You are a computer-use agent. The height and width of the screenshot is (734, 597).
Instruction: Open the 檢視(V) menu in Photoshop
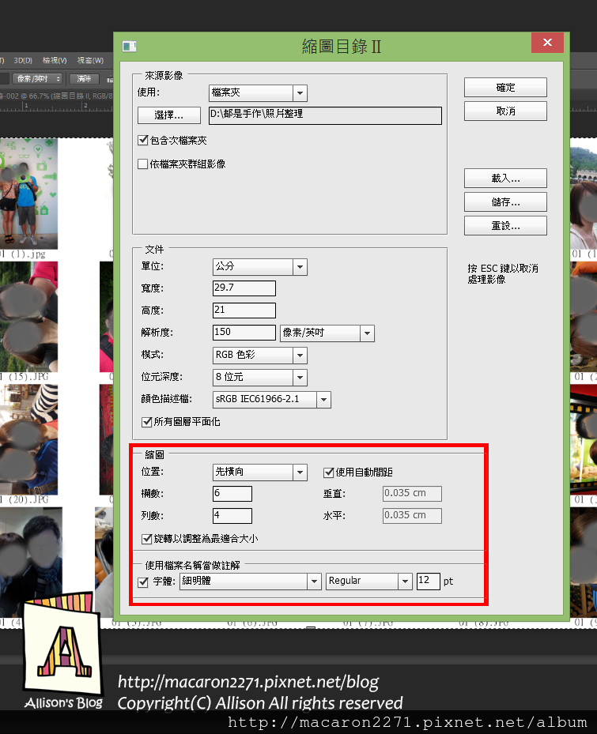click(55, 60)
